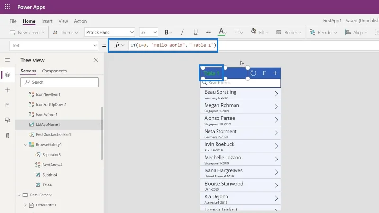Click New screen button

click(27, 32)
